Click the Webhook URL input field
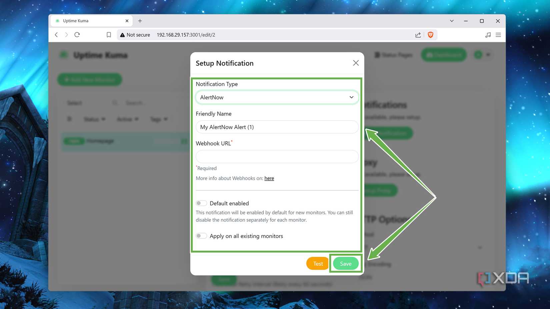The width and height of the screenshot is (550, 309). [277, 156]
